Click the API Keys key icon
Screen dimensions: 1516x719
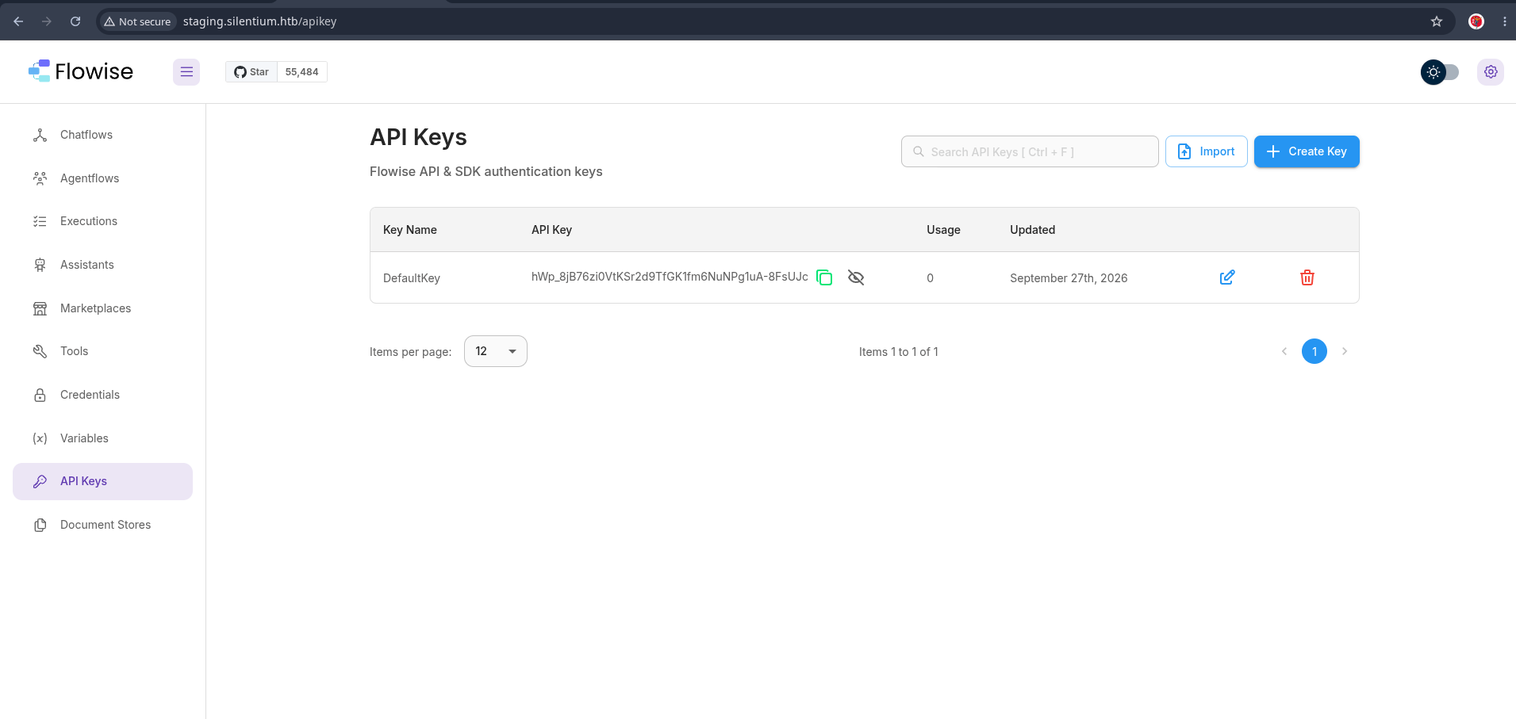point(40,481)
